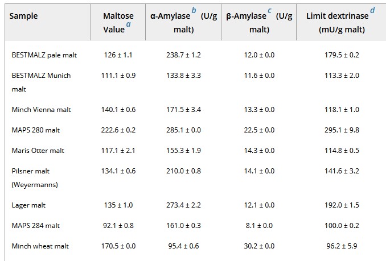
Task: Select the MAPS 284 malt row label
Action: [36, 226]
